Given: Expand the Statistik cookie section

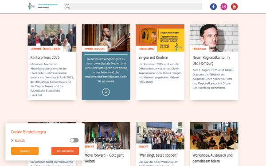Looking at the screenshot, I should click(18, 140).
